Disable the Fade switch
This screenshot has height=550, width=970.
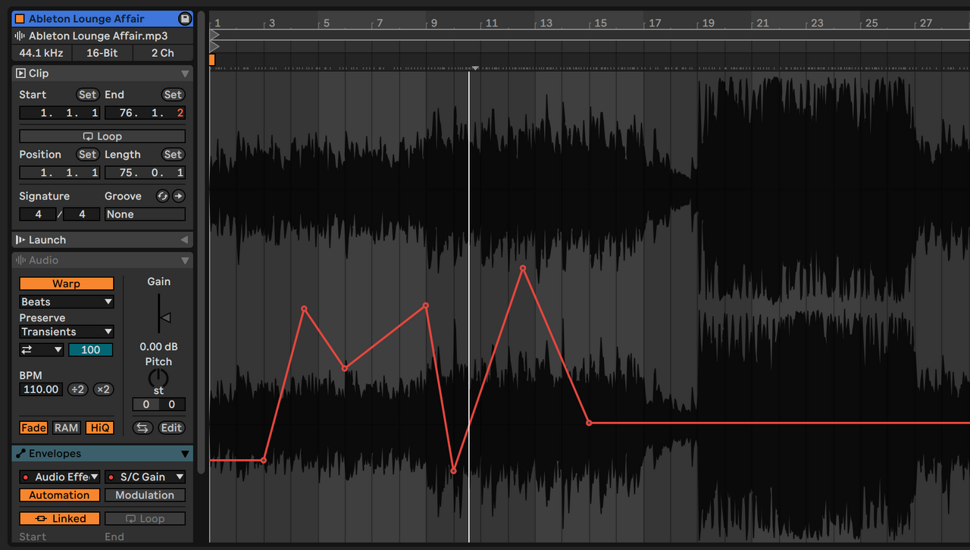pos(33,428)
